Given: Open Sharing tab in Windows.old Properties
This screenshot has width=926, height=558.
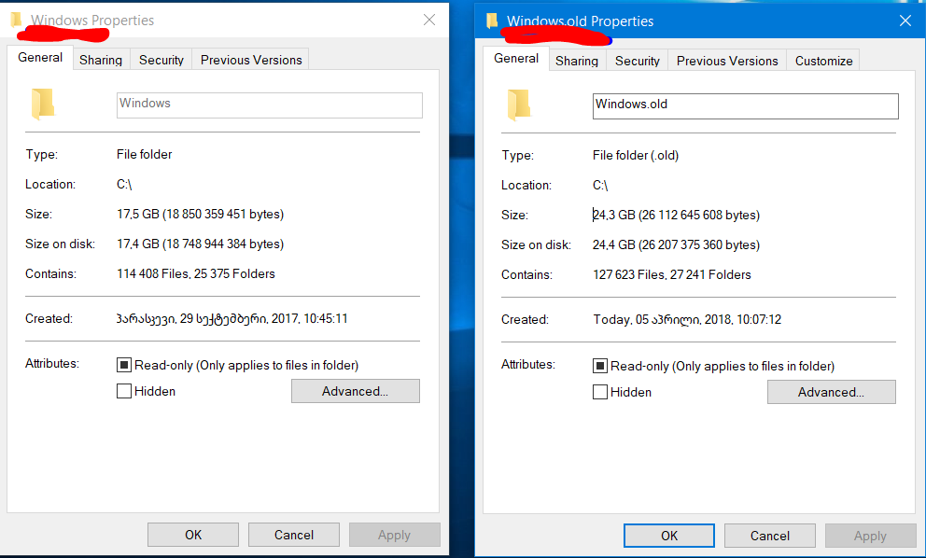Looking at the screenshot, I should click(577, 61).
